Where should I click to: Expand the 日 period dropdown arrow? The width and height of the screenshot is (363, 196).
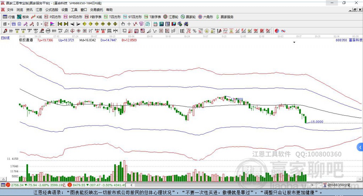point(9,24)
